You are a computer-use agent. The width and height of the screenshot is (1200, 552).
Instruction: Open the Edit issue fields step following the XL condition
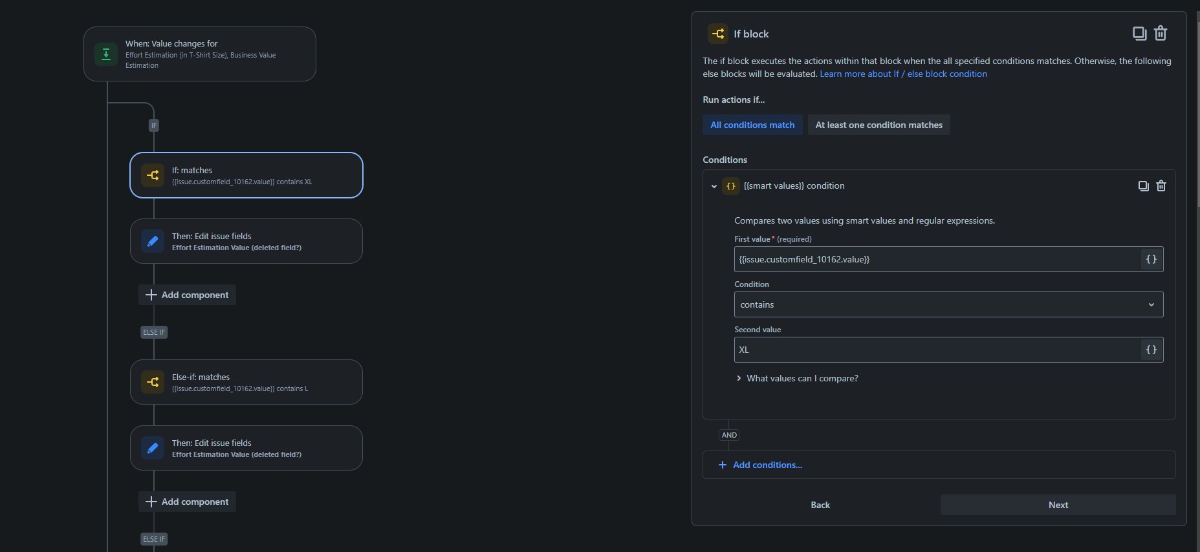[x=246, y=241]
